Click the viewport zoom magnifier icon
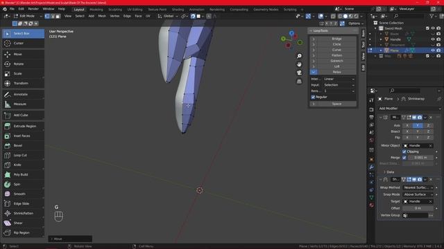Viewport: 444px width, 249px height. (x=299, y=56)
